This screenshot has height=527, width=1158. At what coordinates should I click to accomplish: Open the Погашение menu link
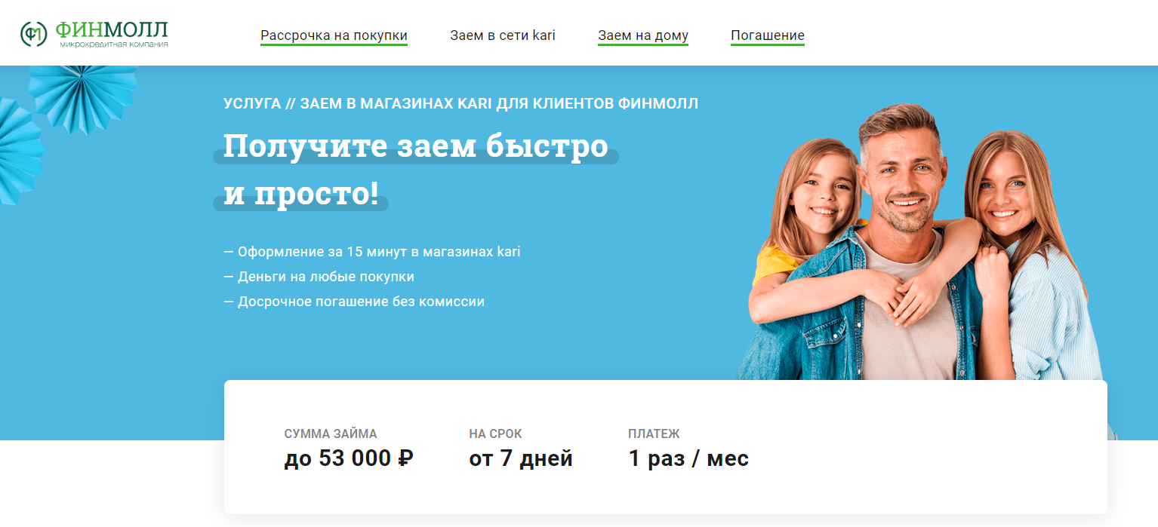coord(768,35)
